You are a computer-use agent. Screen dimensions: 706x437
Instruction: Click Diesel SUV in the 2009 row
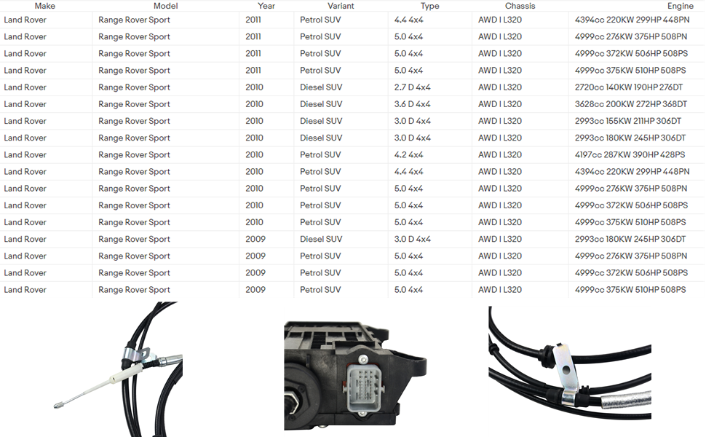[321, 239]
